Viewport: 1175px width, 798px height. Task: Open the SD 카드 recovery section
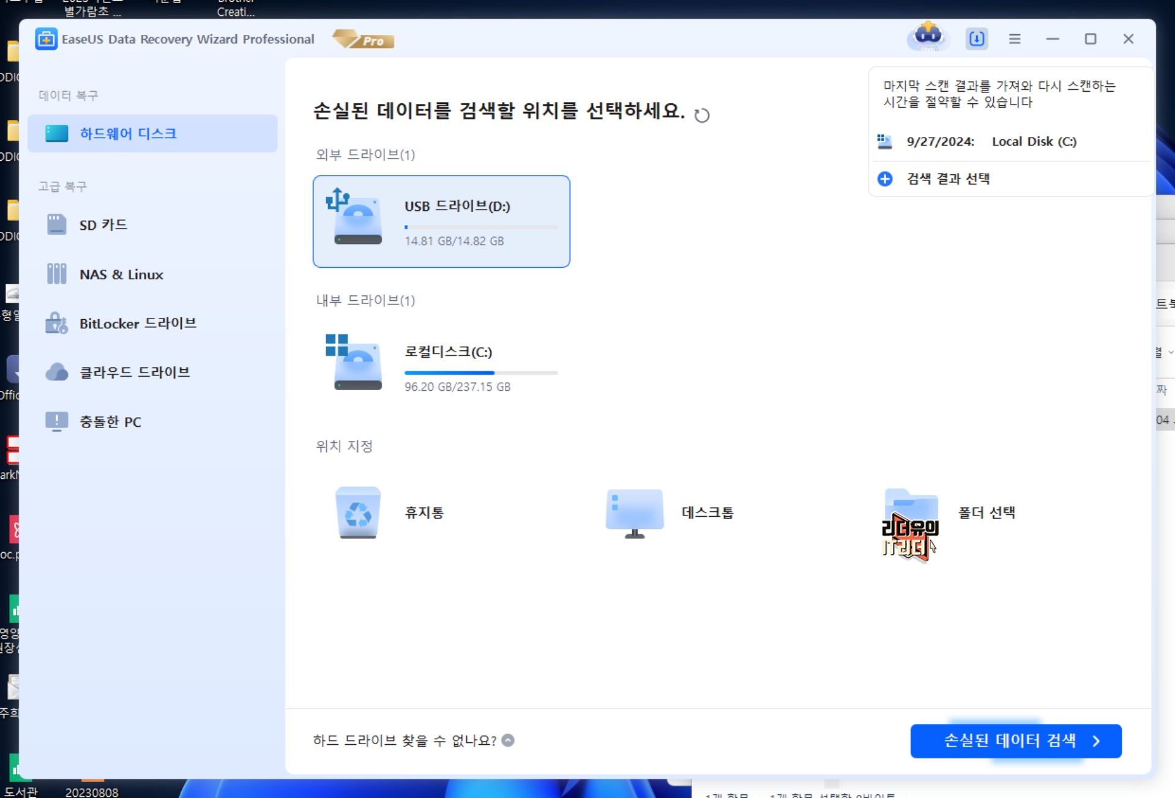tap(103, 225)
